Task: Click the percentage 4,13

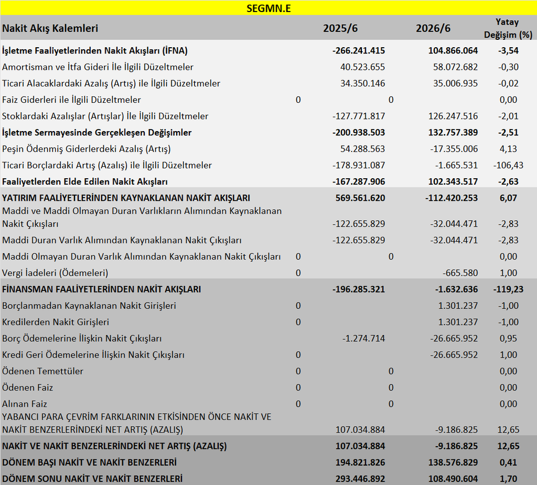Action: tap(508, 149)
